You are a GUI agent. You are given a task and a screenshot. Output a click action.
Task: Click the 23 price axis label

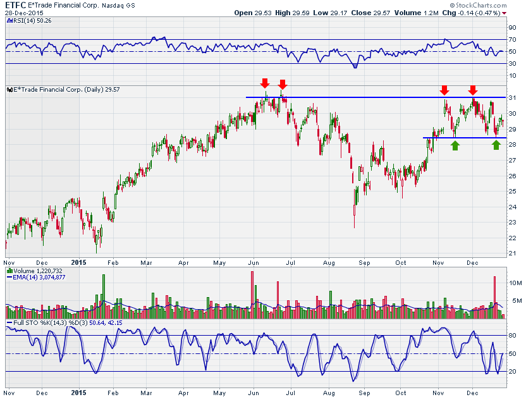coord(512,223)
